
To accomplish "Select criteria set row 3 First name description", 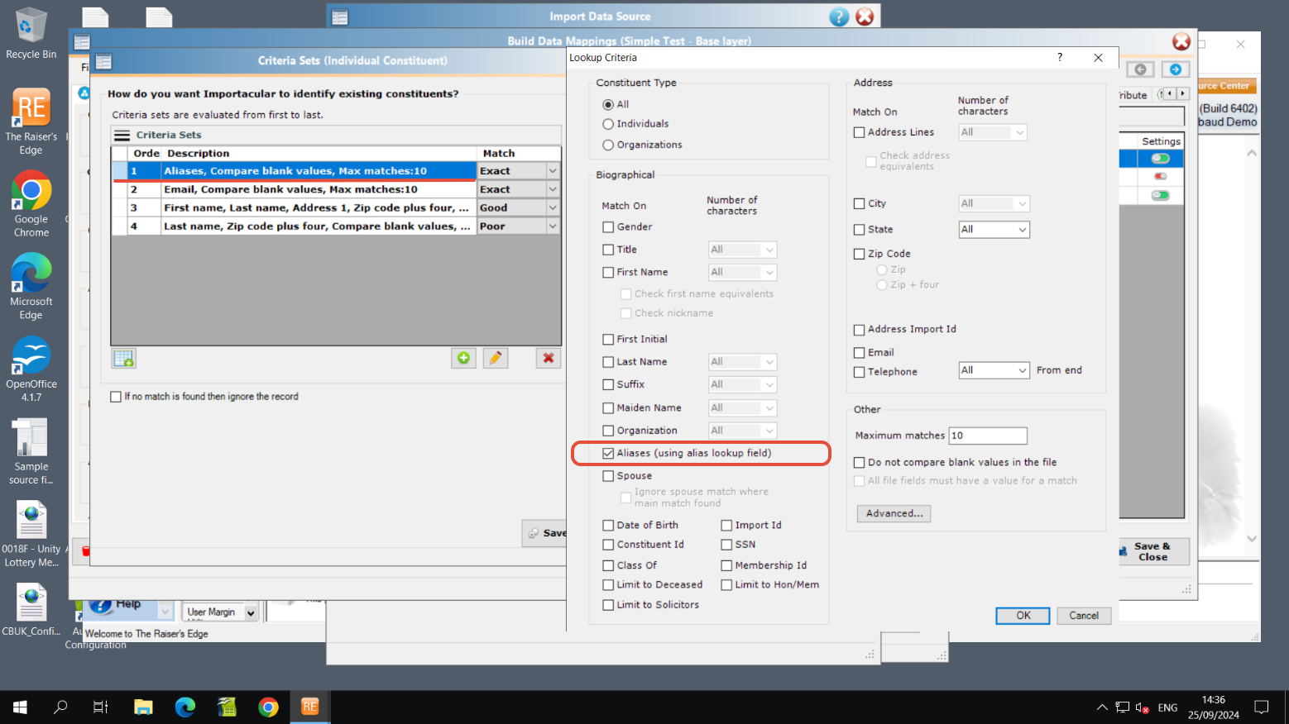I will click(319, 207).
